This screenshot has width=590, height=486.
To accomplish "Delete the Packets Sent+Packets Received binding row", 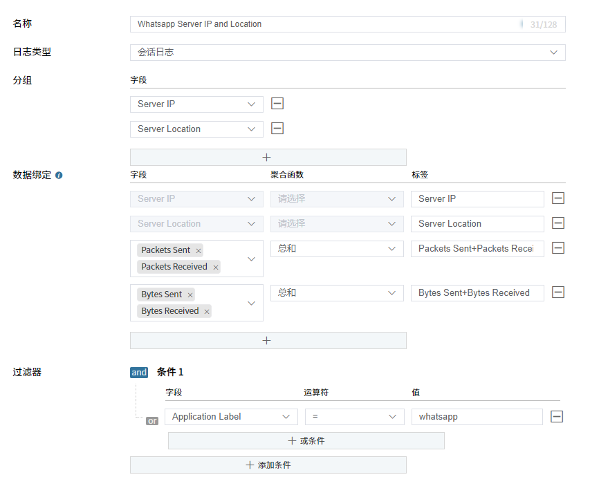I will pos(558,247).
